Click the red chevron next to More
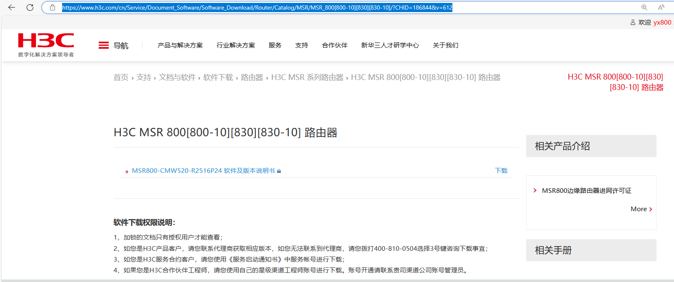Image resolution: width=674 pixels, height=282 pixels. tap(651, 209)
